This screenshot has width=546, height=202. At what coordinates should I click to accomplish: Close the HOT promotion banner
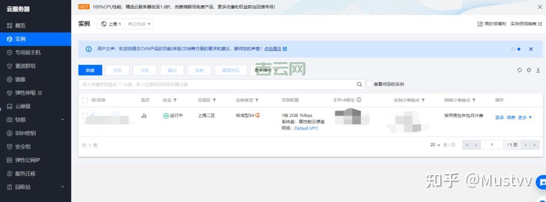pyautogui.click(x=540, y=6)
